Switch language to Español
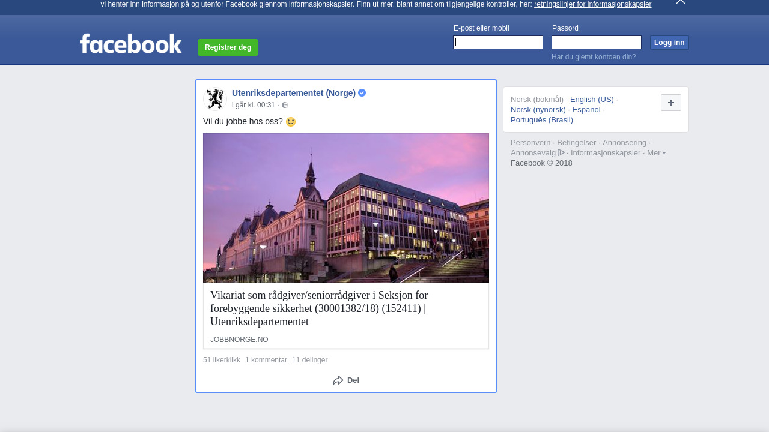The image size is (769, 432). coord(586,110)
